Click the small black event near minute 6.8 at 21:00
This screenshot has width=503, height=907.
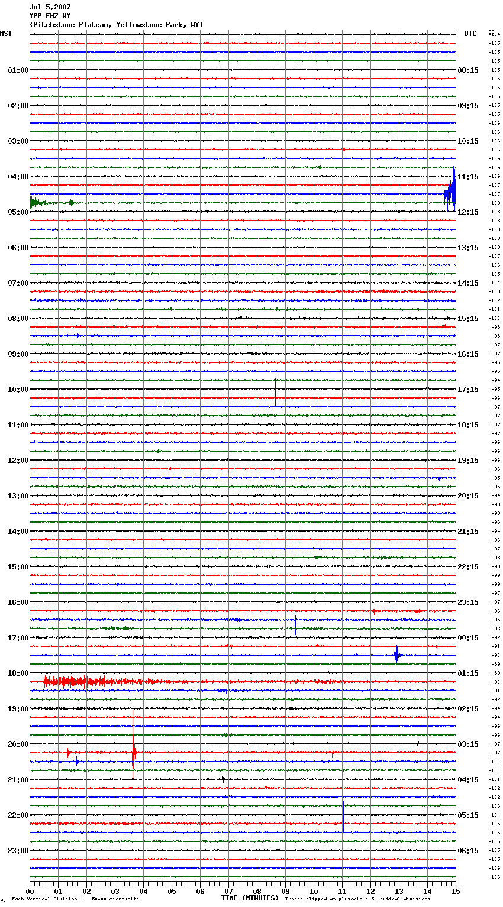point(223,779)
